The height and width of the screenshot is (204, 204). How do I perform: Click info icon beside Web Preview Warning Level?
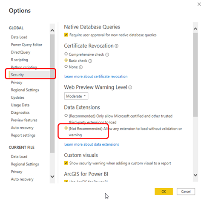tap(130, 87)
